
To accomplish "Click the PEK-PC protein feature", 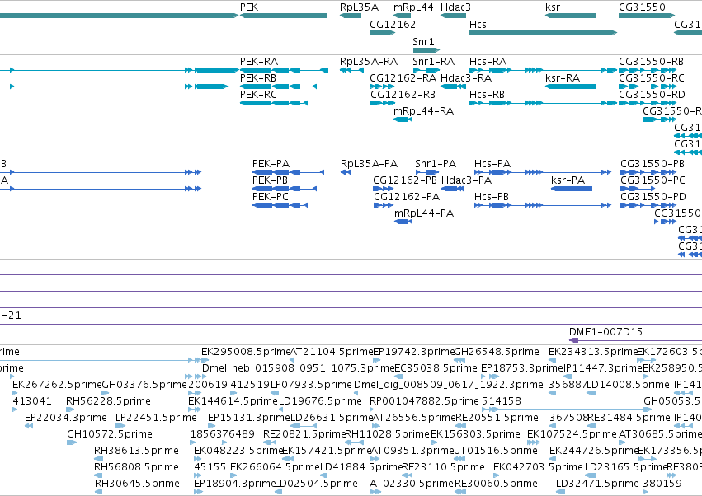I will [280, 205].
